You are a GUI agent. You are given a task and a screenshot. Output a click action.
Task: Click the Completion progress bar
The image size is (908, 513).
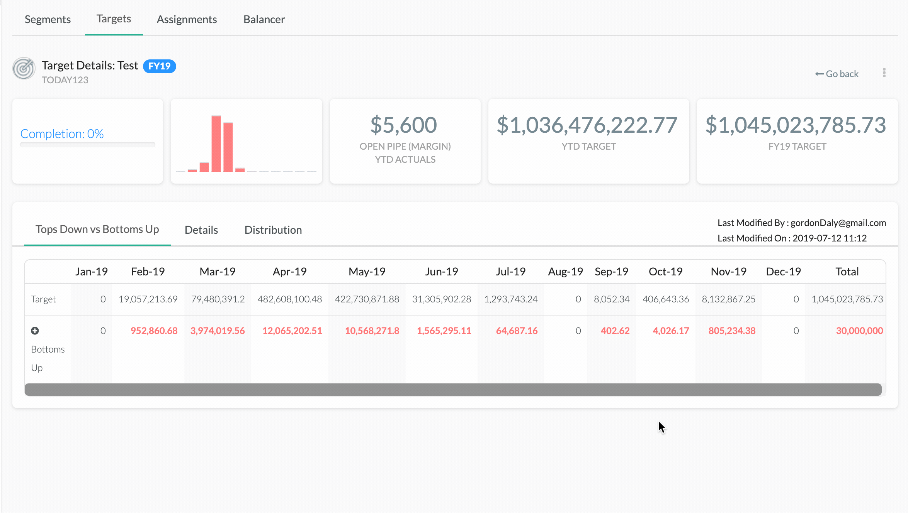(88, 145)
